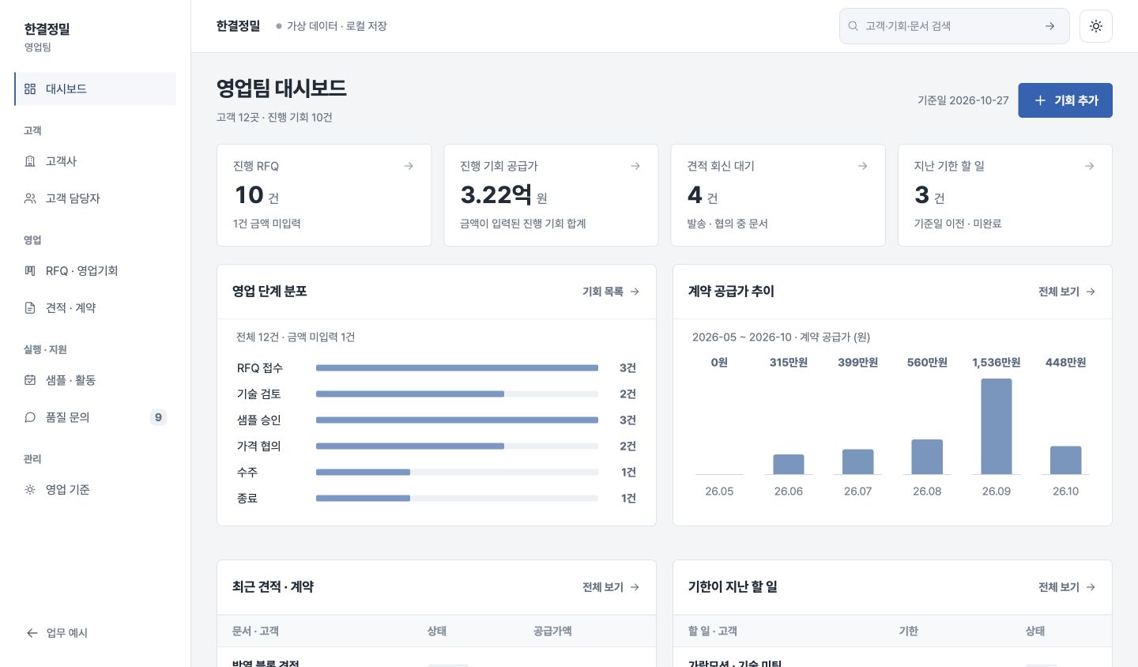Click the 수주 stage label

point(247,473)
